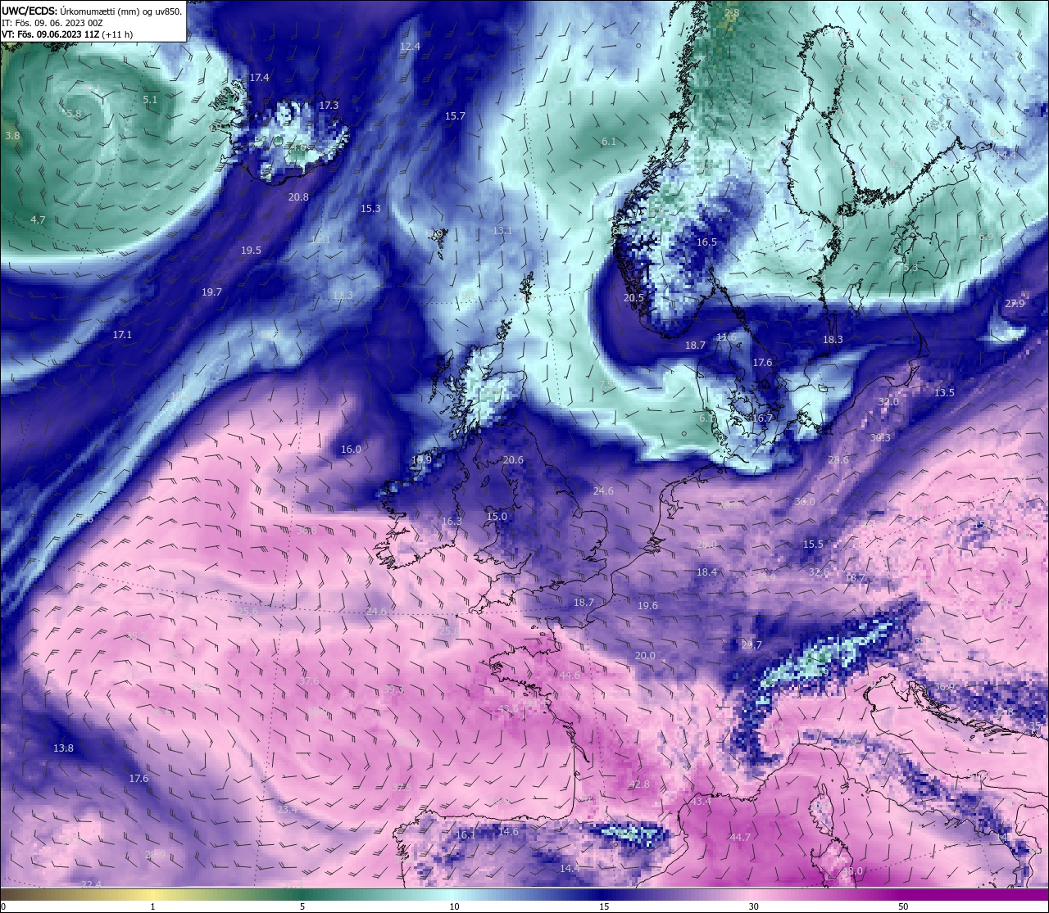Image resolution: width=1049 pixels, height=913 pixels.
Task: Click the color scale at label 5
Action: [302, 906]
